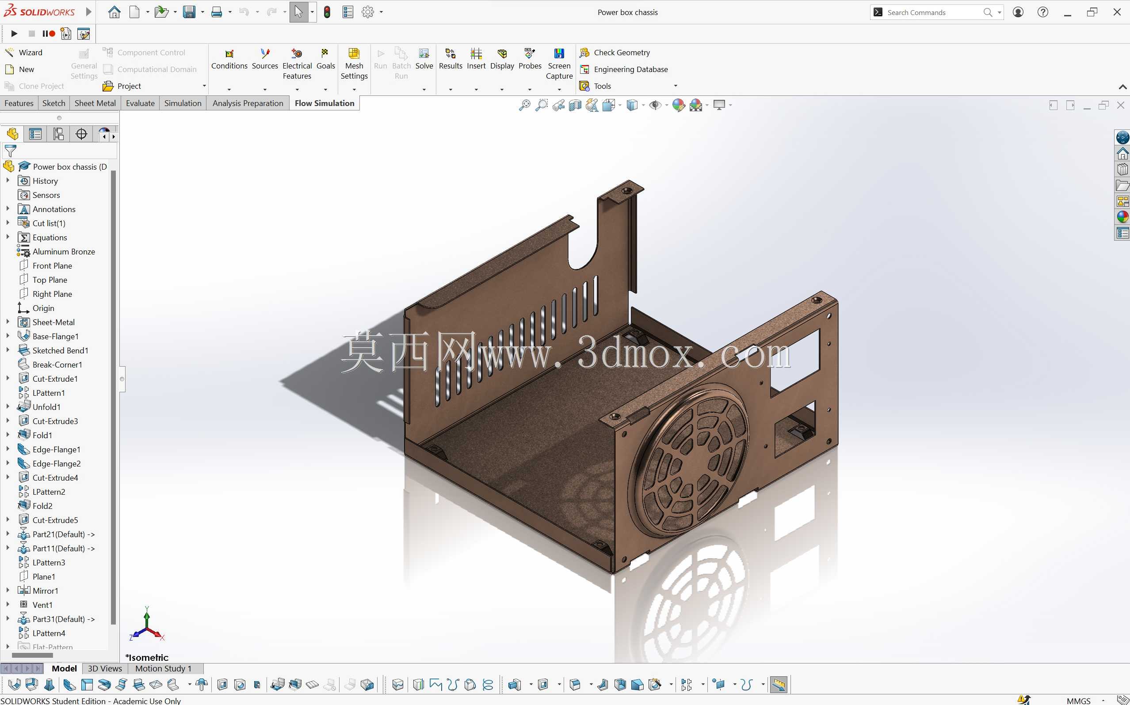
Task: Click the feature tree vertical scrollbar
Action: [x=113, y=396]
